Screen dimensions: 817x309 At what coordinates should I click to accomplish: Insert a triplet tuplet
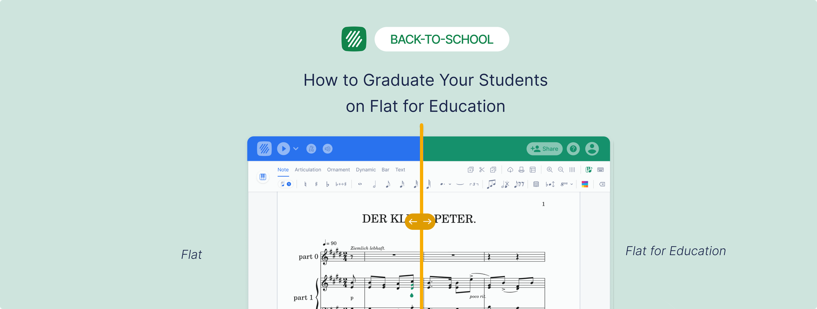pyautogui.click(x=474, y=184)
